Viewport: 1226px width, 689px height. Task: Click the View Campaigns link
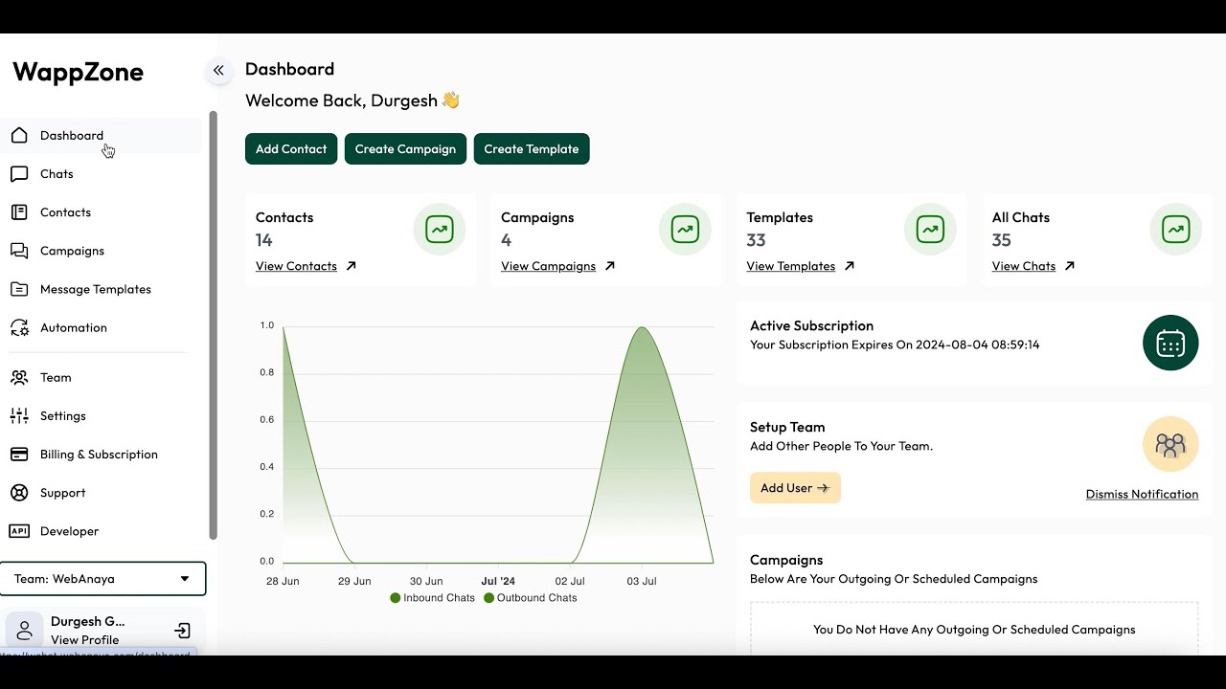(x=548, y=266)
